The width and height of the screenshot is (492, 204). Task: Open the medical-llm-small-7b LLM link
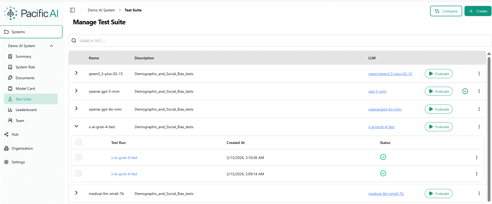click(x=386, y=194)
